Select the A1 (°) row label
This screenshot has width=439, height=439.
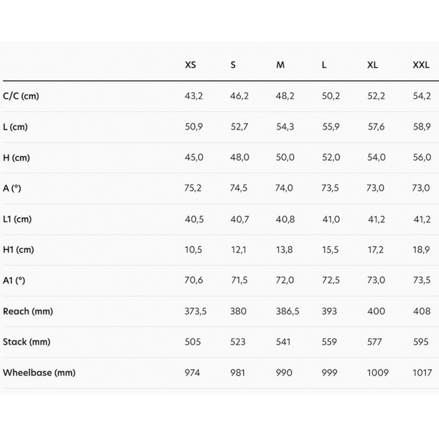pyautogui.click(x=15, y=280)
